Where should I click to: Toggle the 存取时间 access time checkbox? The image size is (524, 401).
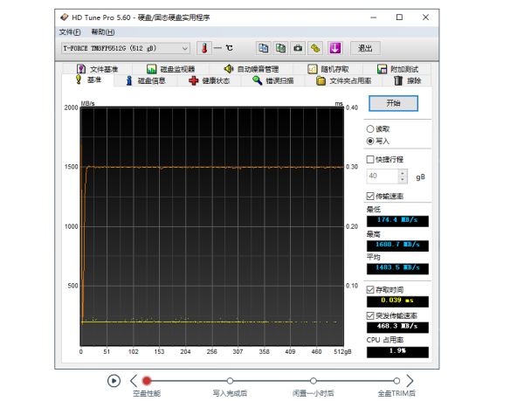click(x=370, y=290)
